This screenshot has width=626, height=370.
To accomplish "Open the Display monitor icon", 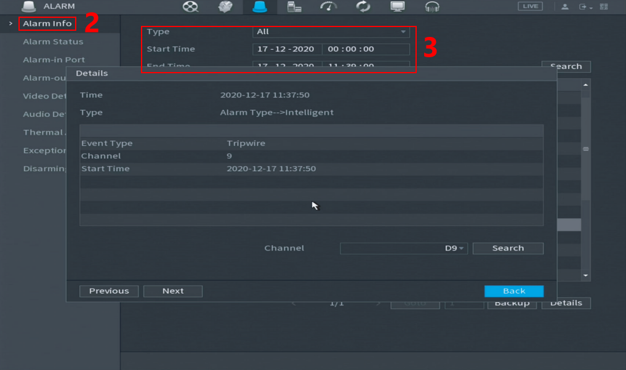I will pyautogui.click(x=398, y=7).
